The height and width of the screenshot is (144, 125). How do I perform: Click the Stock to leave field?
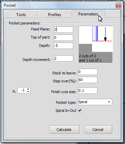88,72
